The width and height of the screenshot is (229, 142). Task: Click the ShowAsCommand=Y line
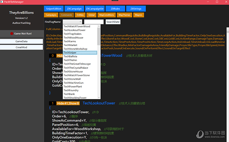pyautogui.click(x=69, y=120)
